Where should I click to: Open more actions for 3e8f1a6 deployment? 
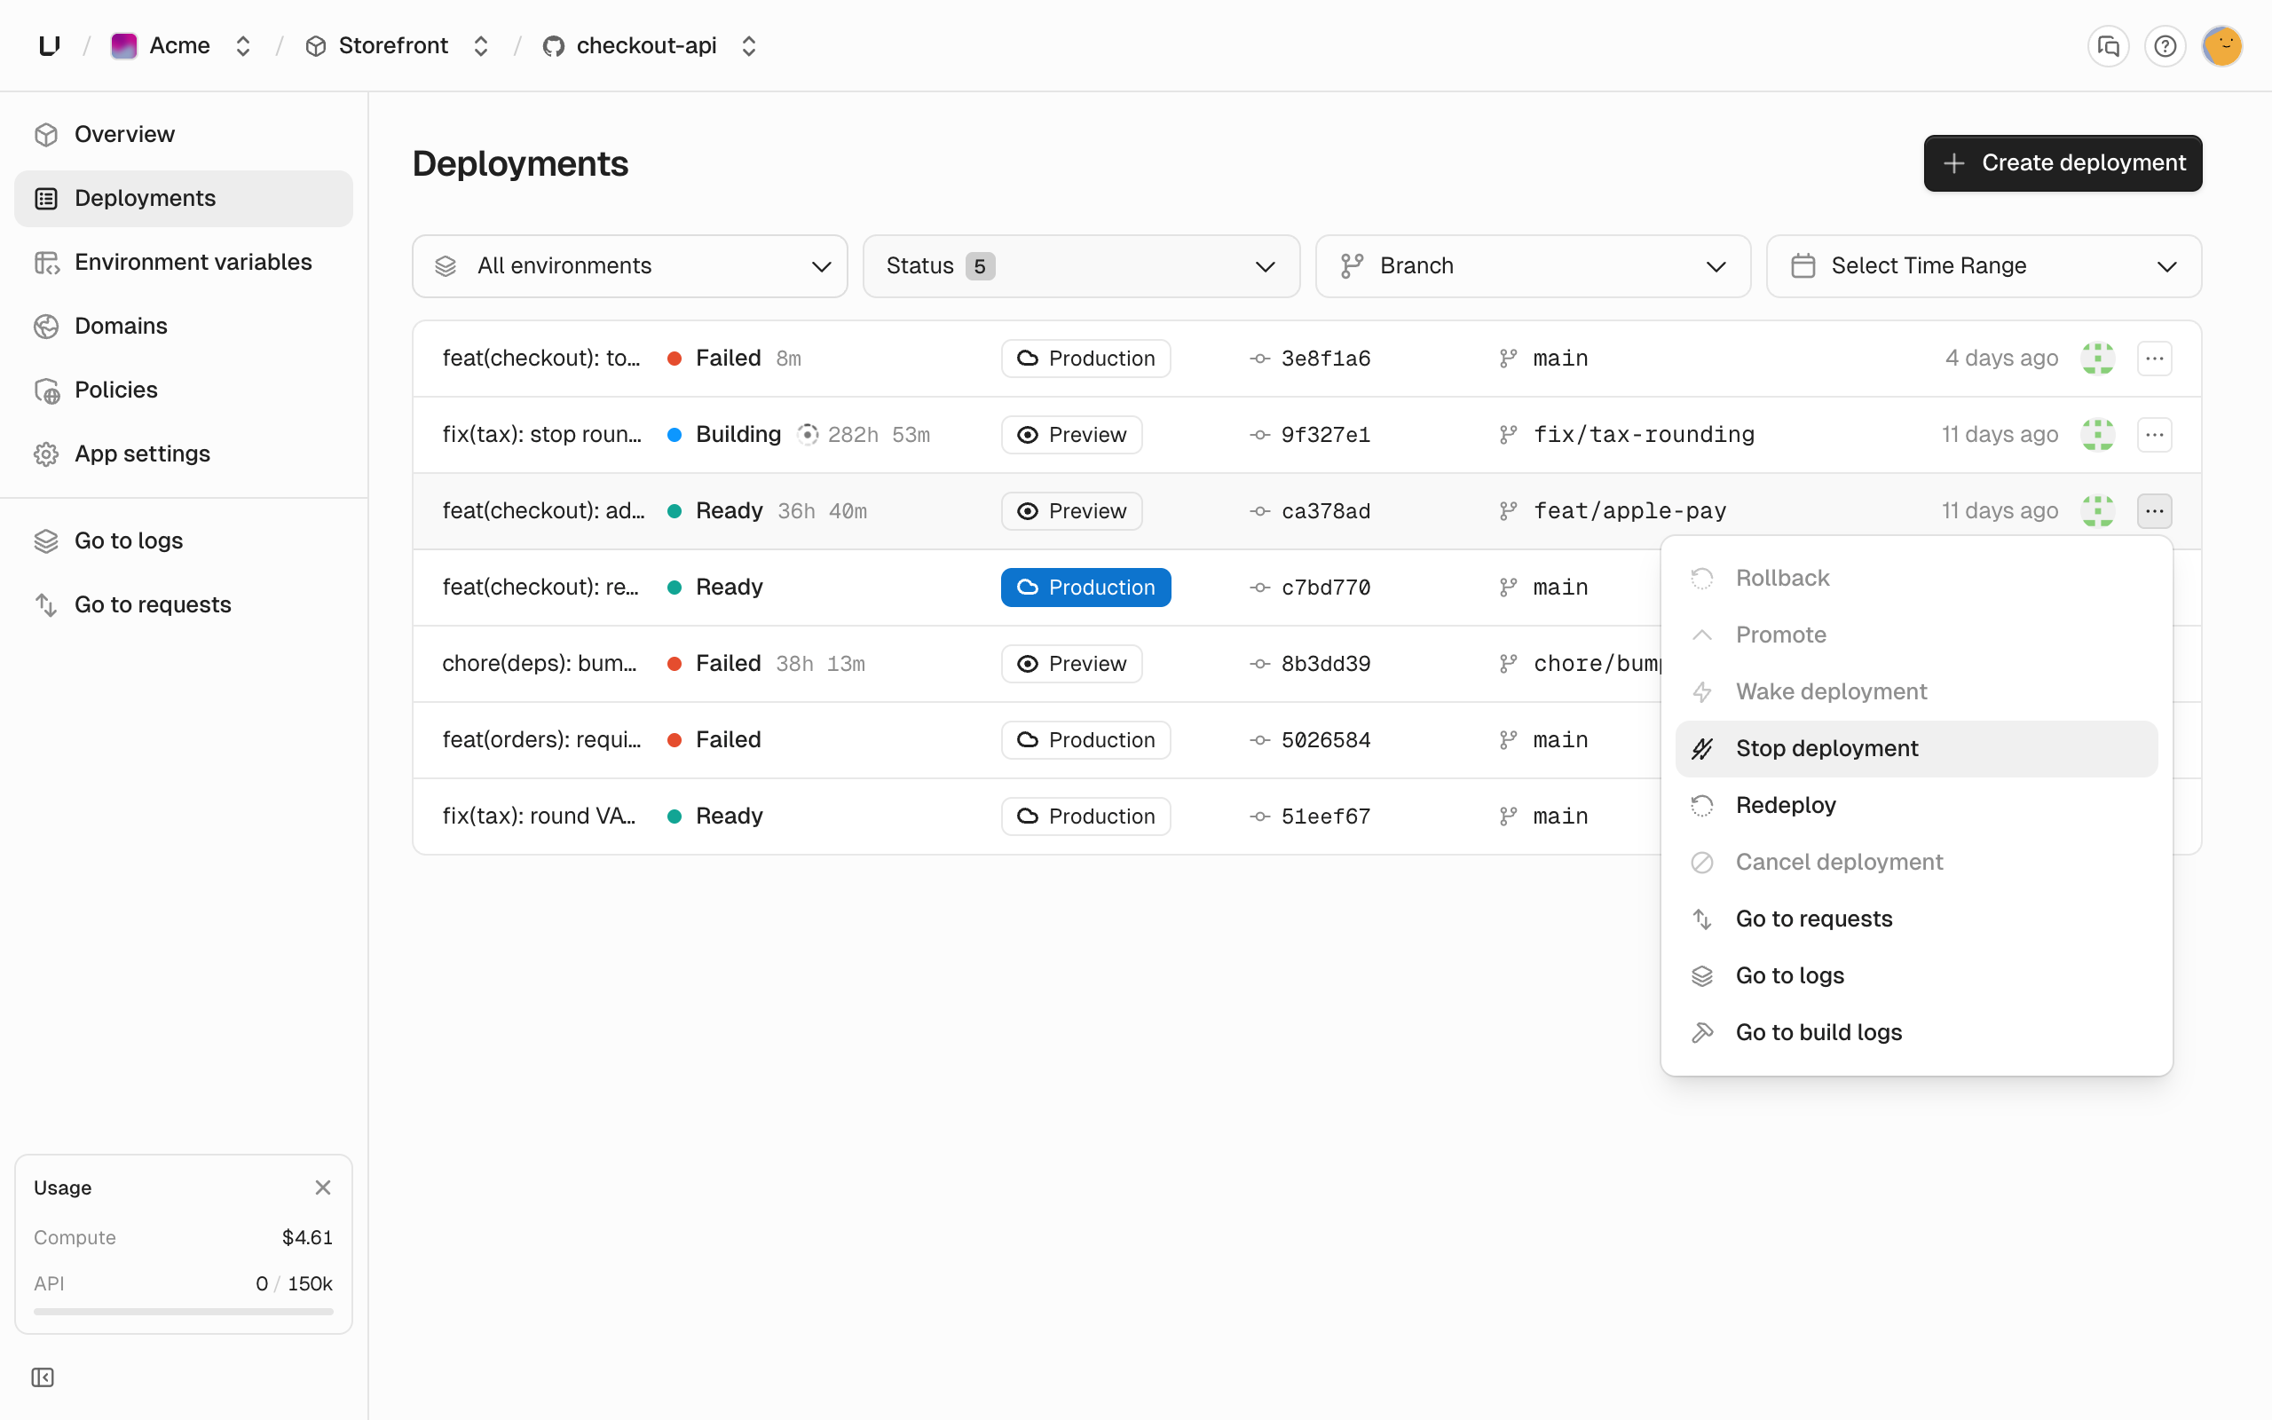(x=2155, y=358)
